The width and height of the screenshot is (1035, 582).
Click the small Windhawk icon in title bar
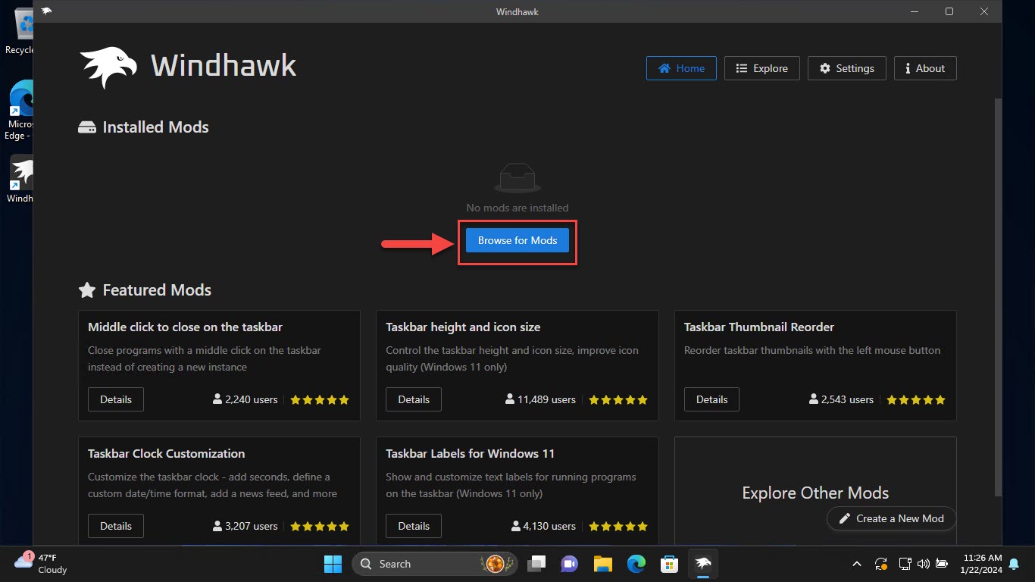point(47,11)
